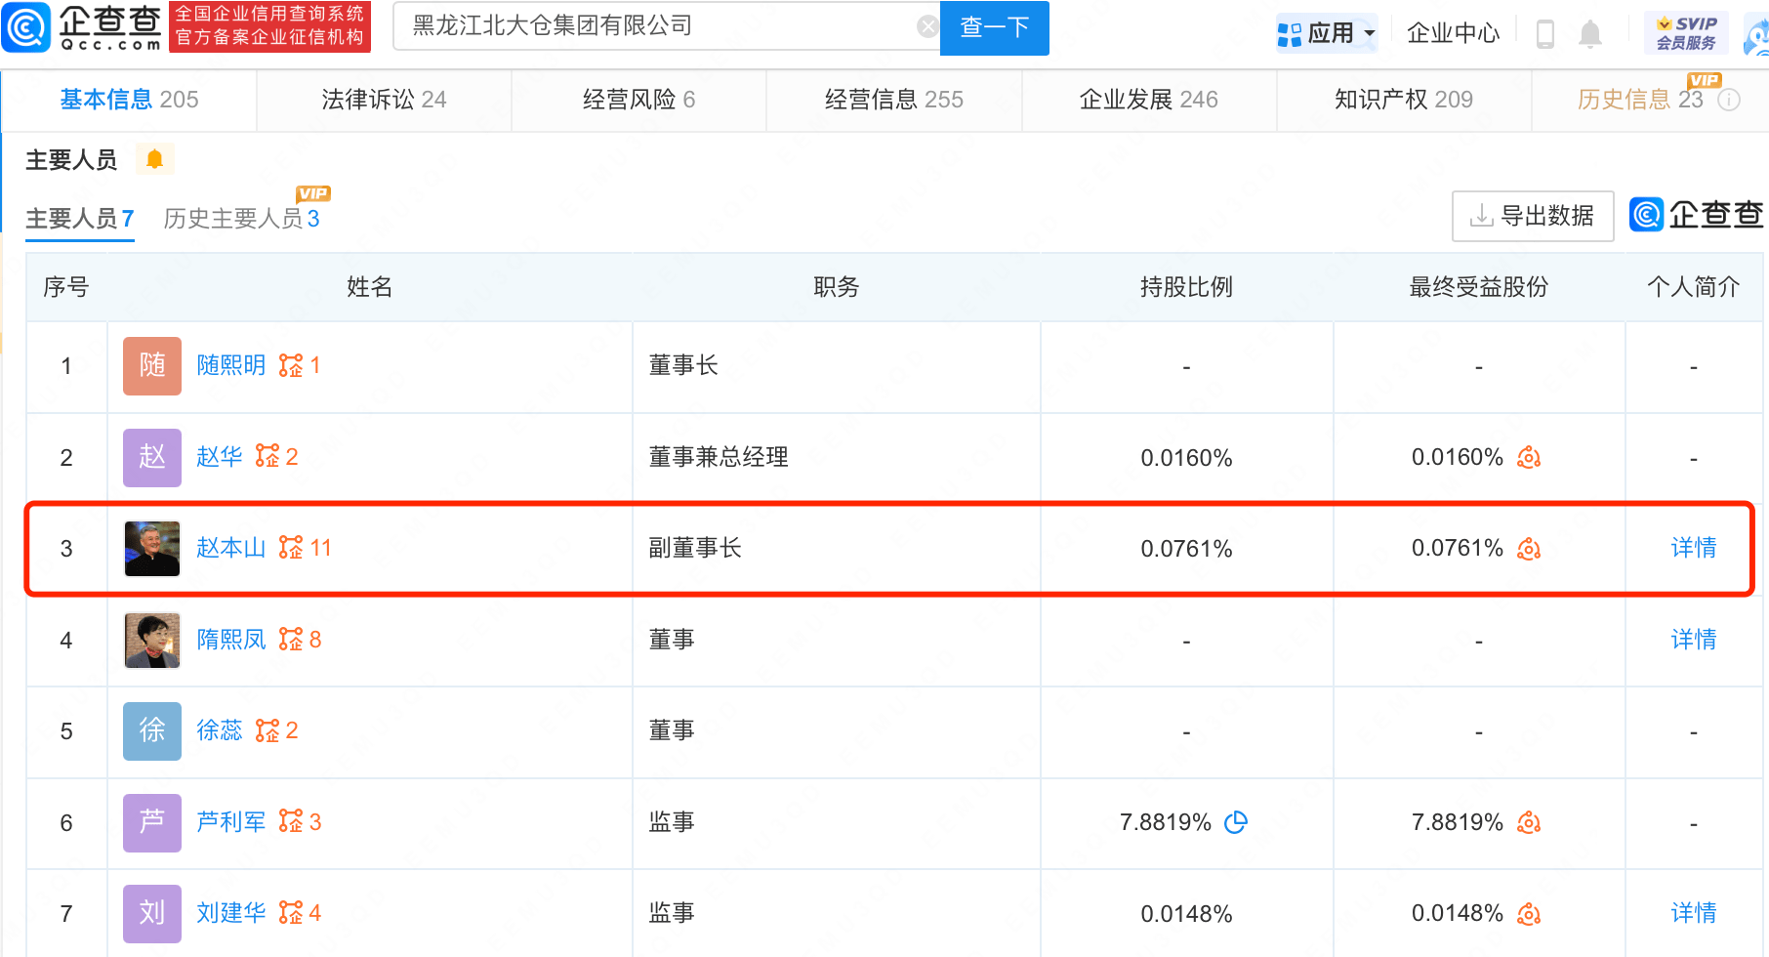This screenshot has height=957, width=1769.
Task: Open 徐蕊's profile link
Action: 220,730
